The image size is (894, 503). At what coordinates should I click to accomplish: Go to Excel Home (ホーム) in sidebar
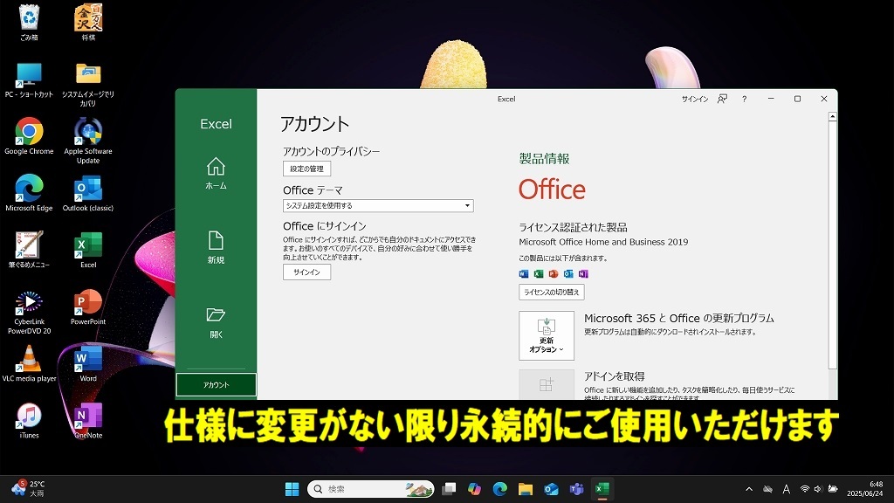(217, 174)
